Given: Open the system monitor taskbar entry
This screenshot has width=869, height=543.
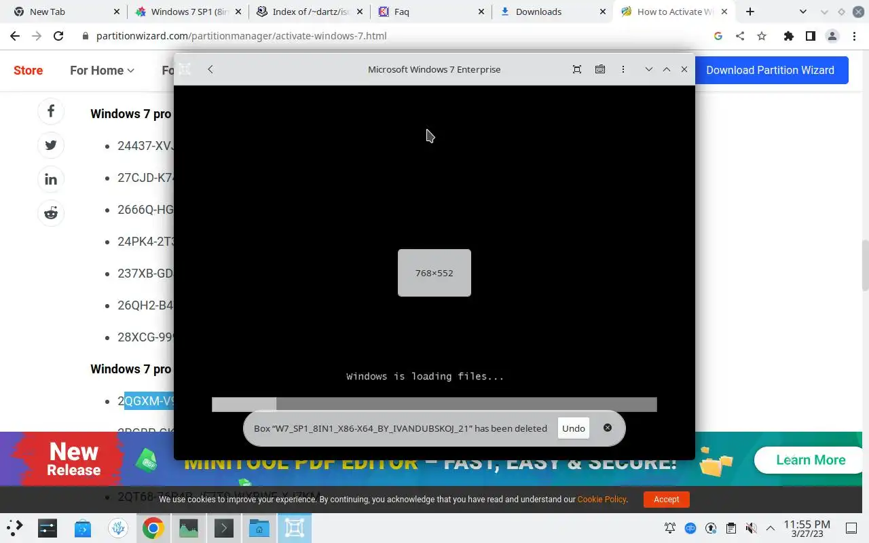Looking at the screenshot, I should pyautogui.click(x=189, y=527).
